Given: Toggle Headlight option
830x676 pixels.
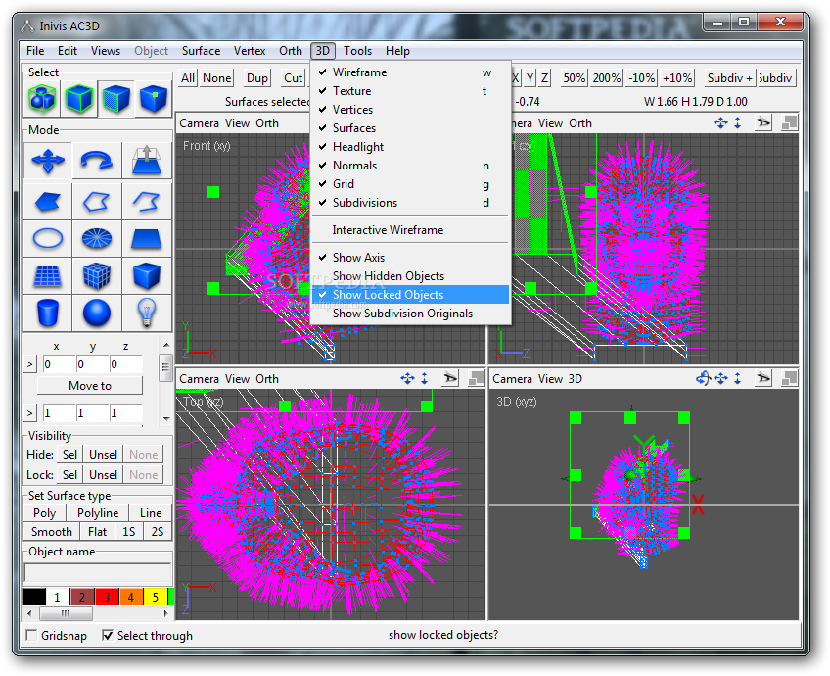Looking at the screenshot, I should (x=411, y=147).
